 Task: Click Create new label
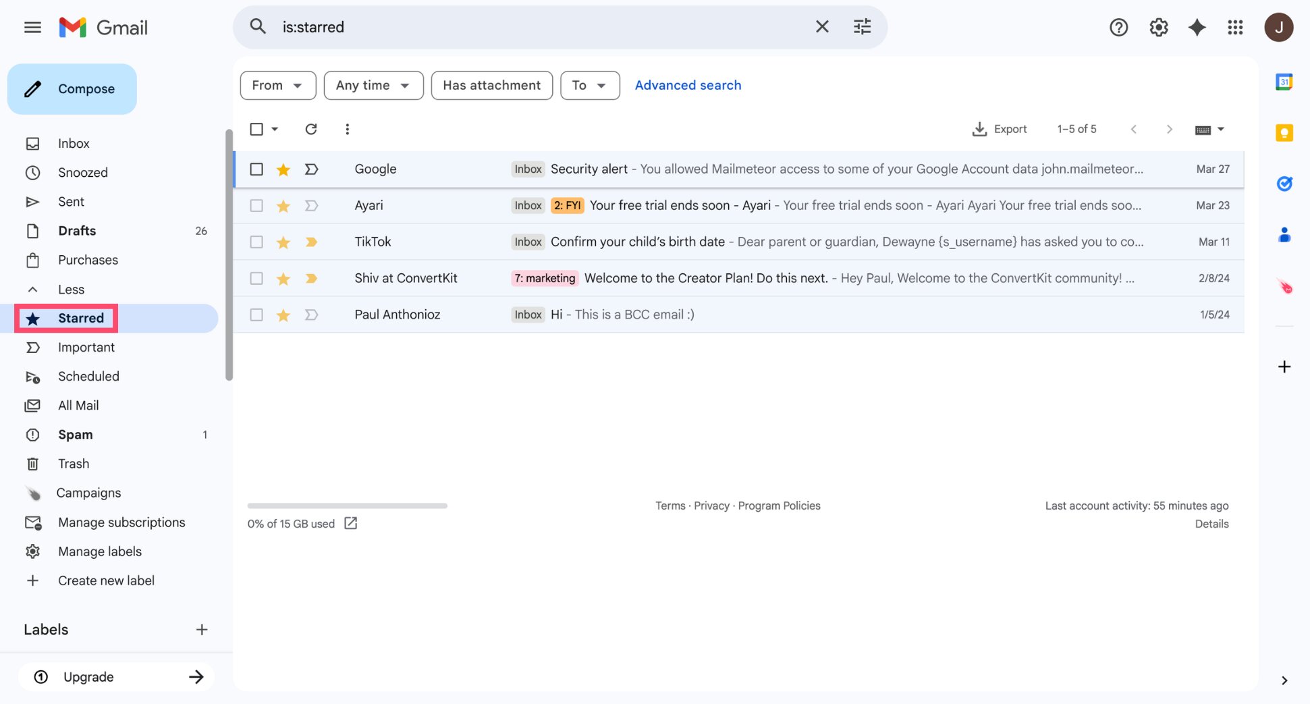(106, 581)
